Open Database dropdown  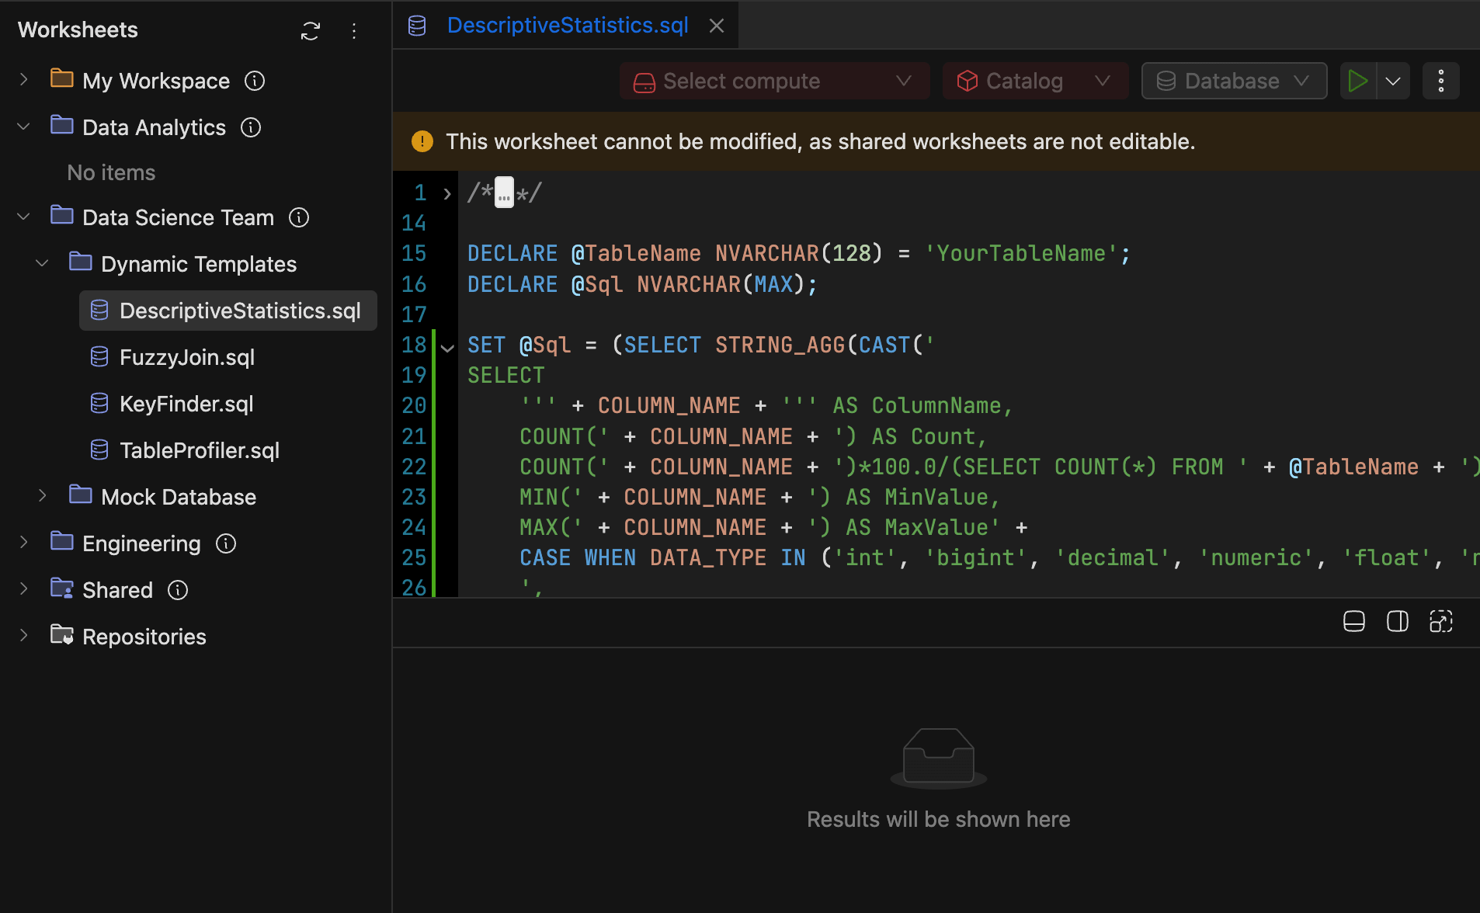(1234, 81)
